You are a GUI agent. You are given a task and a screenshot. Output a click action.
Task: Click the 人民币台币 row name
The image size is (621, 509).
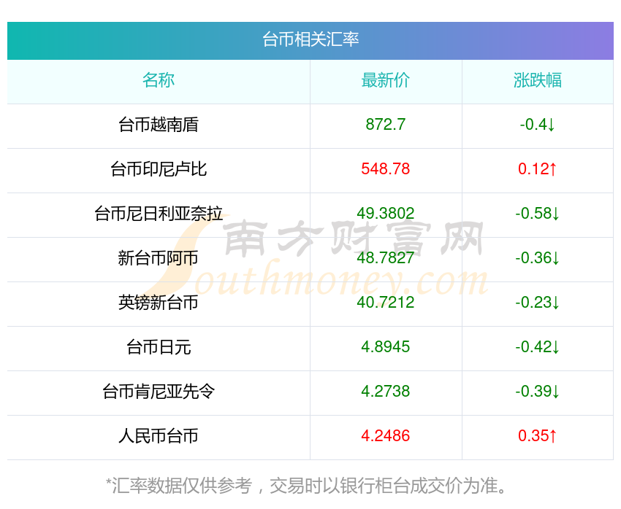(159, 436)
